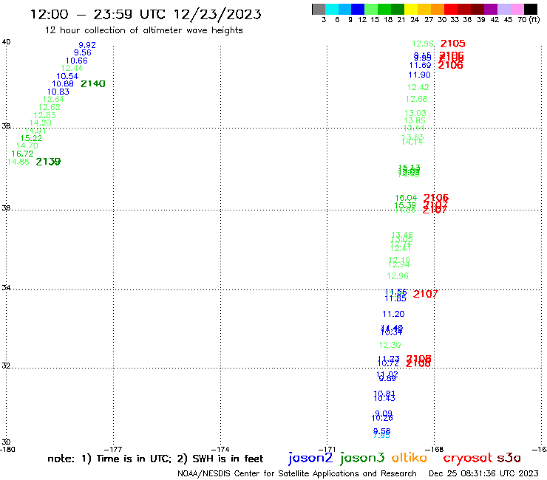Click the note about UTC time and SWH feet

[155, 459]
